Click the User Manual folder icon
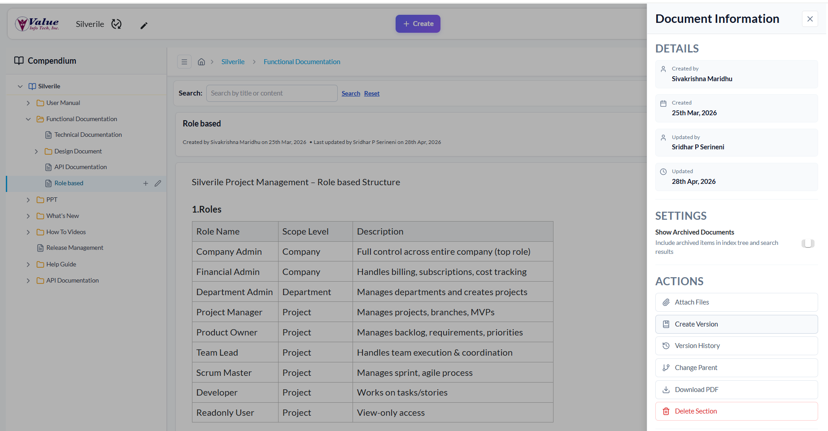Image resolution: width=828 pixels, height=431 pixels. pos(40,103)
